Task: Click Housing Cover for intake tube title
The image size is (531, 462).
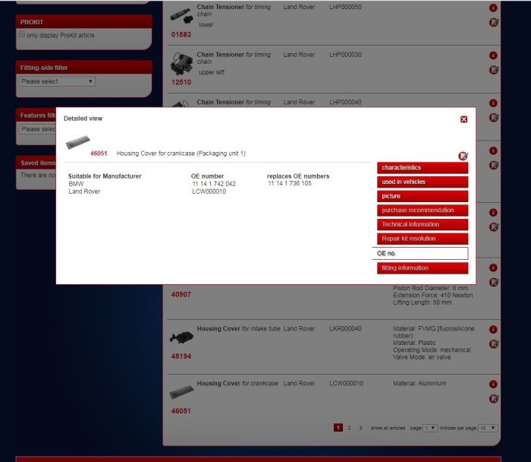Action: coord(238,329)
